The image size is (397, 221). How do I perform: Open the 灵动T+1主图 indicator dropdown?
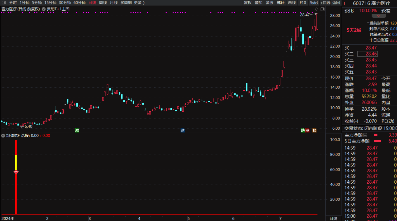pos(44,9)
